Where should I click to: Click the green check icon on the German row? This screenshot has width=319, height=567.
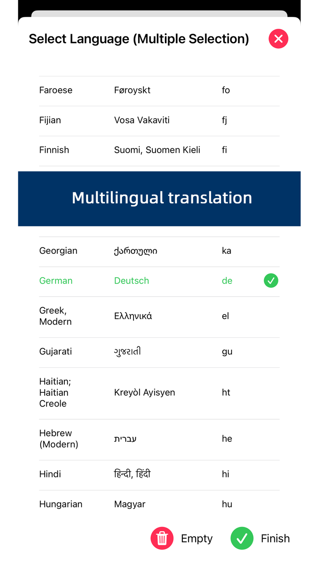(x=271, y=281)
